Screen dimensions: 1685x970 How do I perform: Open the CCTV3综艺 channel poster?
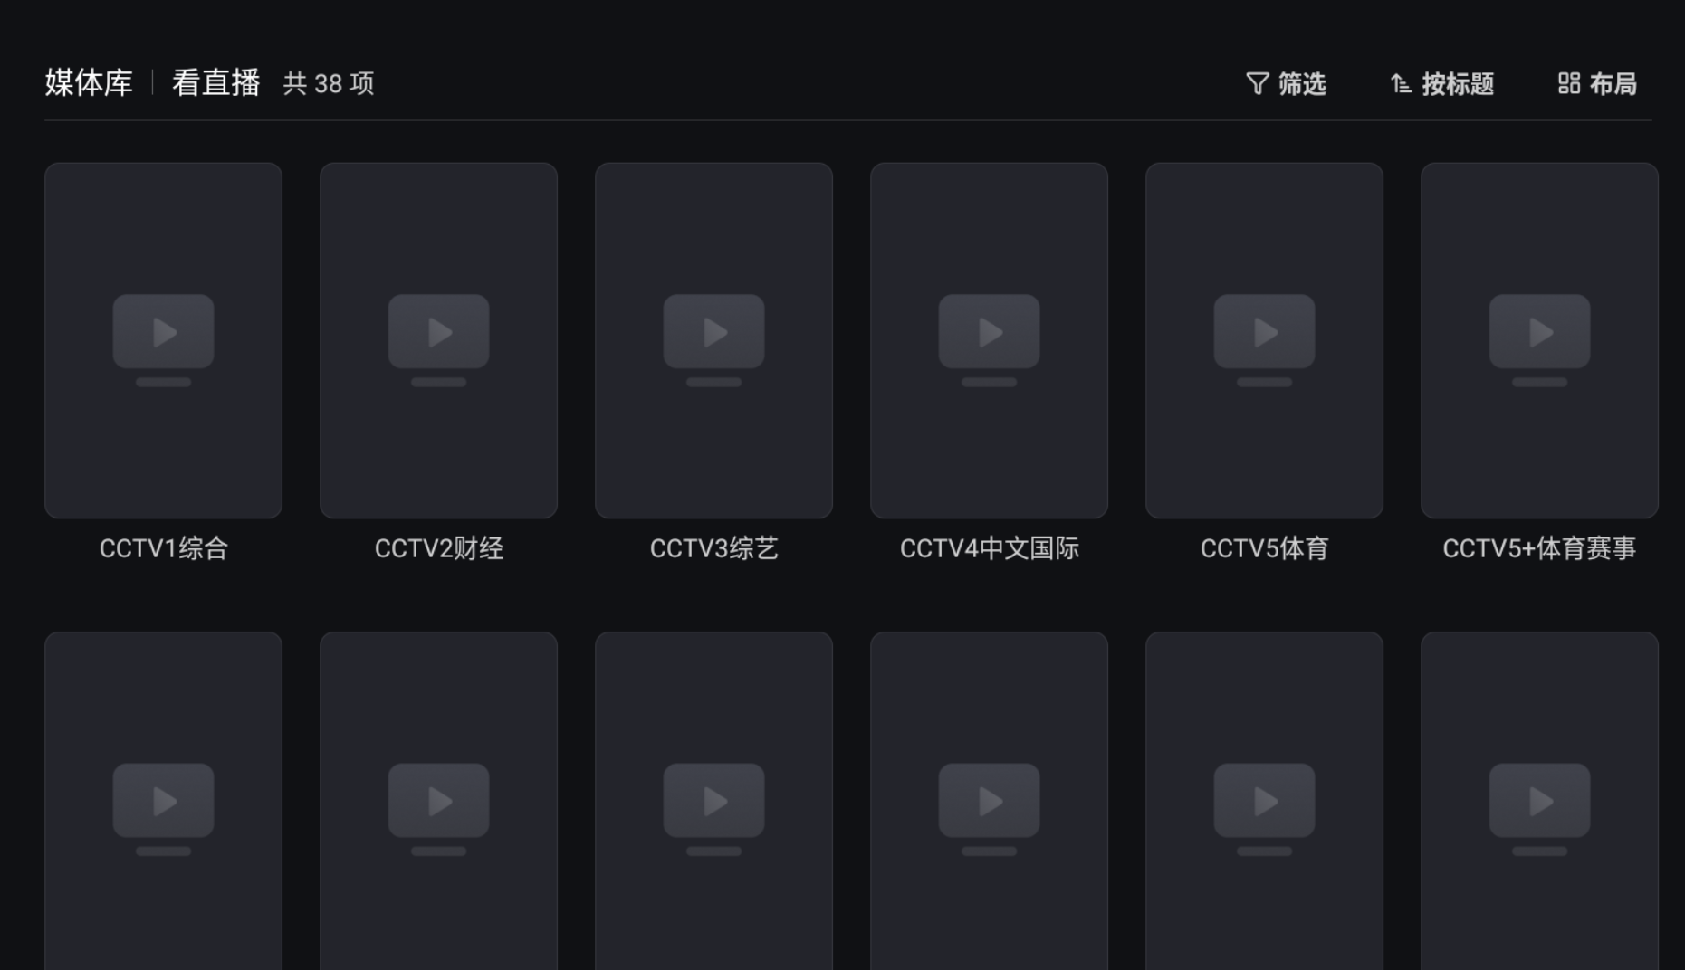click(713, 340)
